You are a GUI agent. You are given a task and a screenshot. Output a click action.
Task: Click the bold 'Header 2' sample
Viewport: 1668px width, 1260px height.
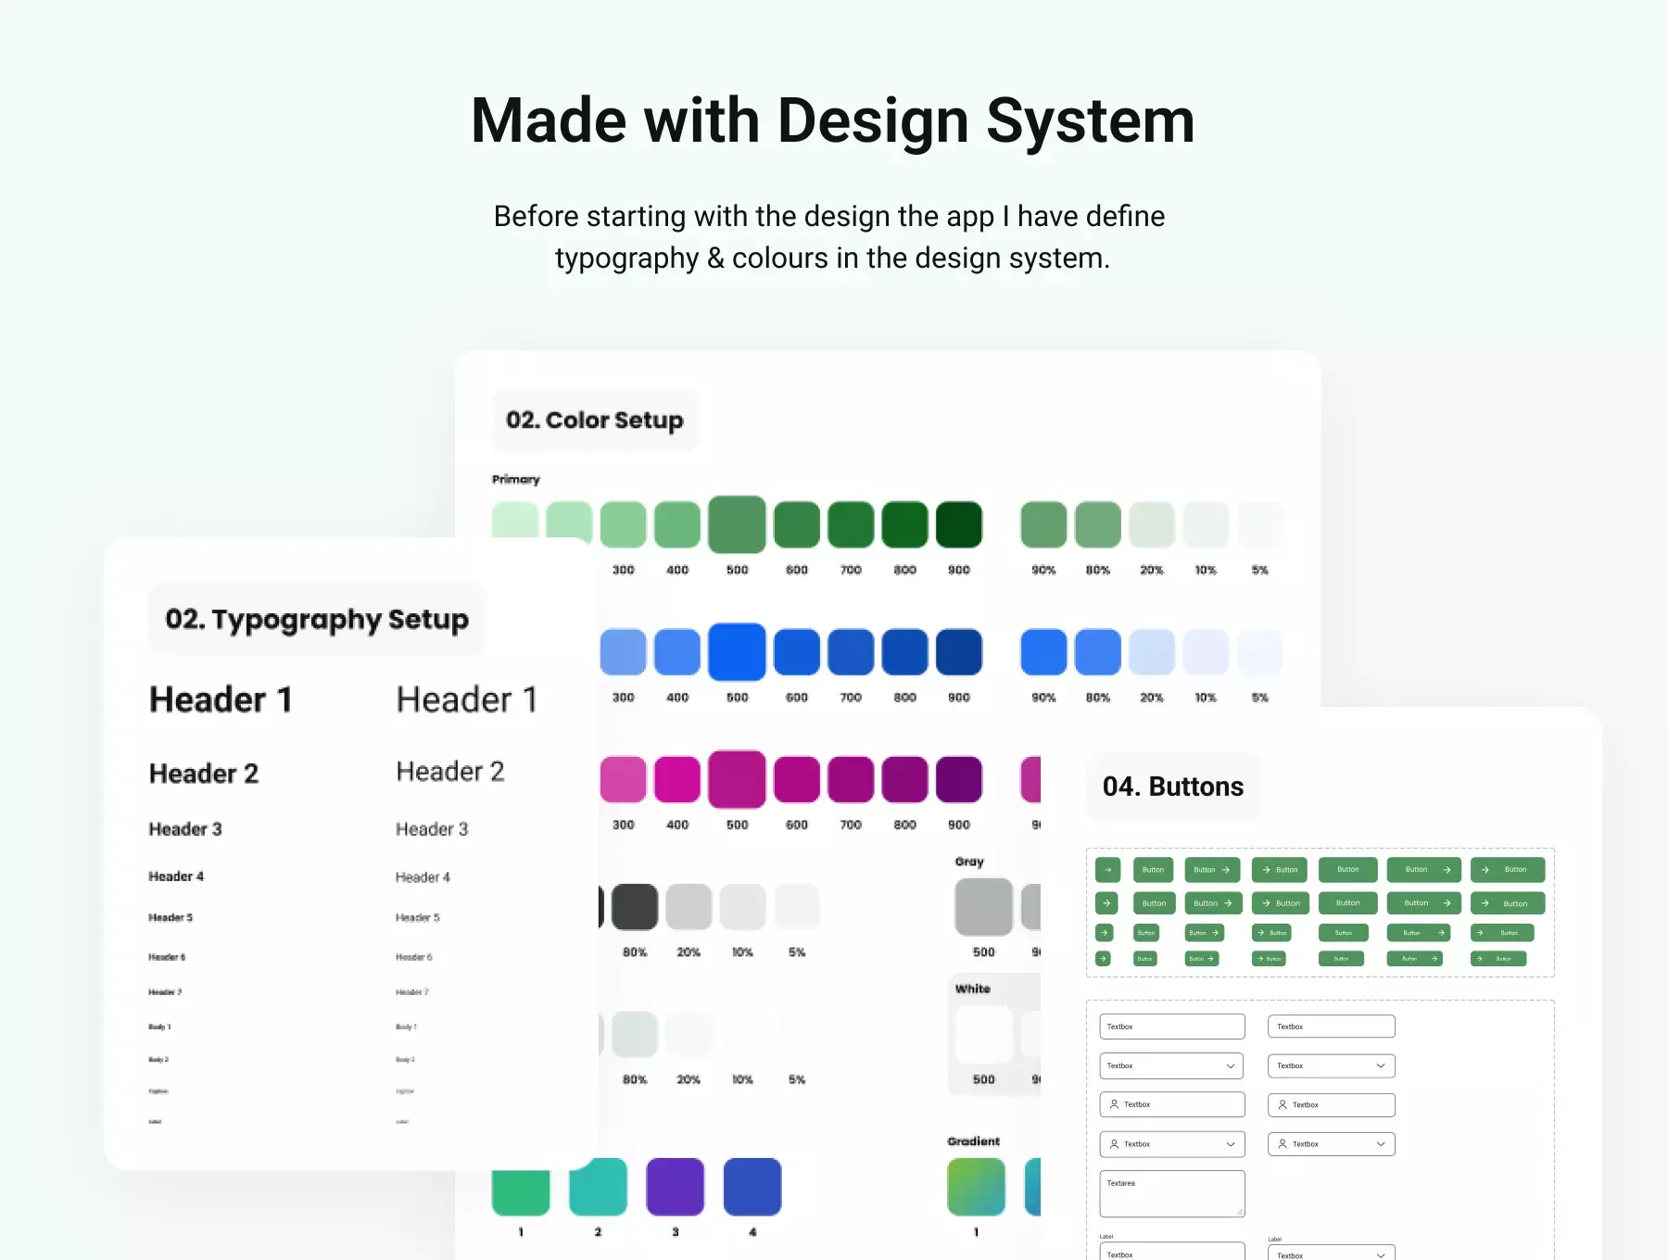(204, 774)
